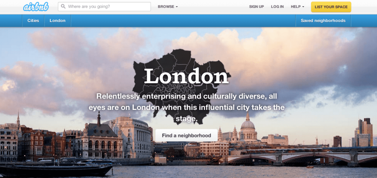Viewport: 377px width, 178px height.
Task: Click the airbnb logo
Action: click(36, 7)
